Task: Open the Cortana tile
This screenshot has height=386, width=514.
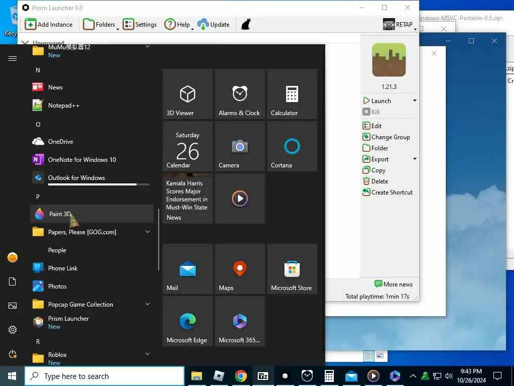Action: pos(292,146)
